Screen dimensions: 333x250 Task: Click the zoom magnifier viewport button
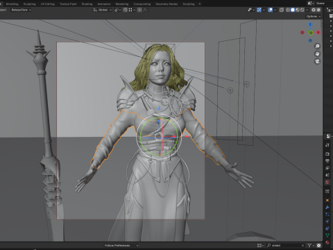317,47
